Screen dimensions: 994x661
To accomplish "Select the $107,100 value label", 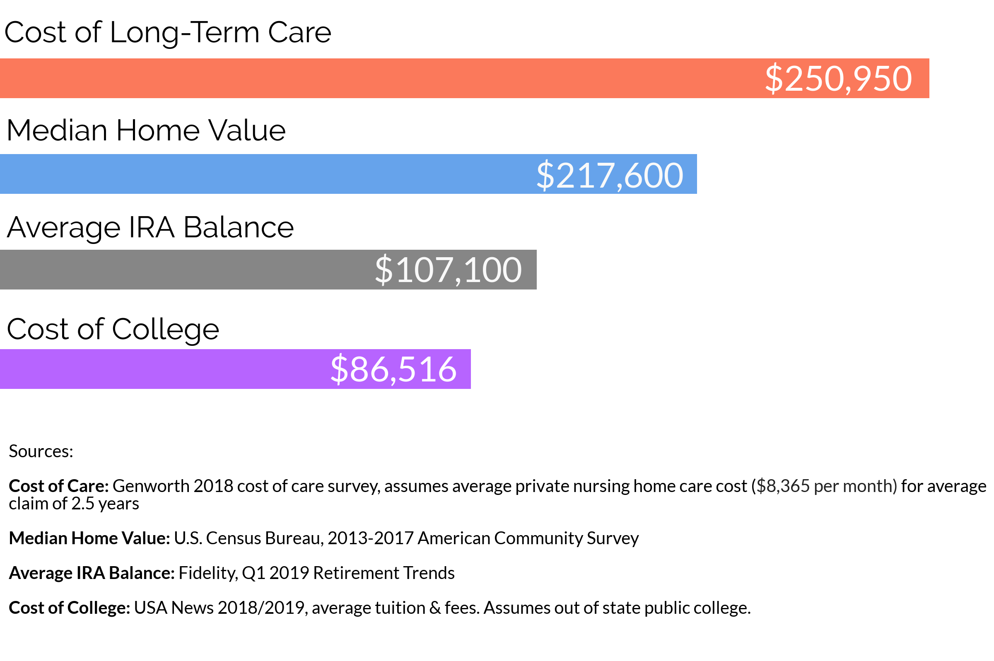I will pos(448,270).
